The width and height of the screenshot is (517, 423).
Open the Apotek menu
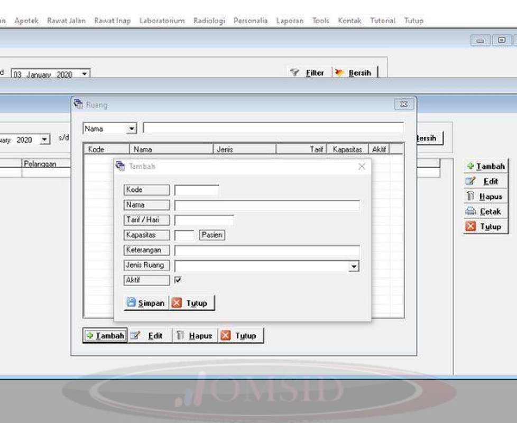click(26, 21)
